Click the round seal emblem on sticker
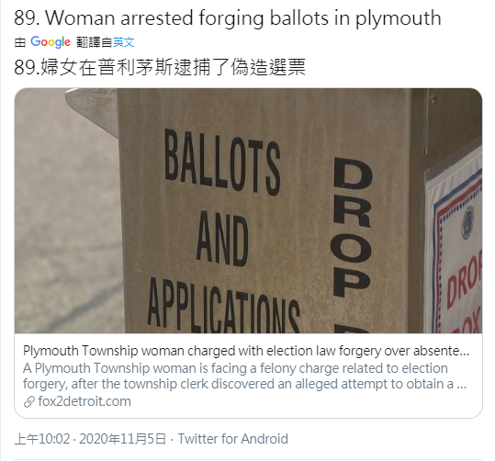Image resolution: width=495 pixels, height=461 pixels. (x=467, y=222)
